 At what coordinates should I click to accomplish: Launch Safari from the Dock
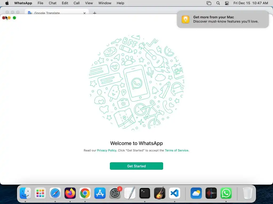[x=55, y=193]
